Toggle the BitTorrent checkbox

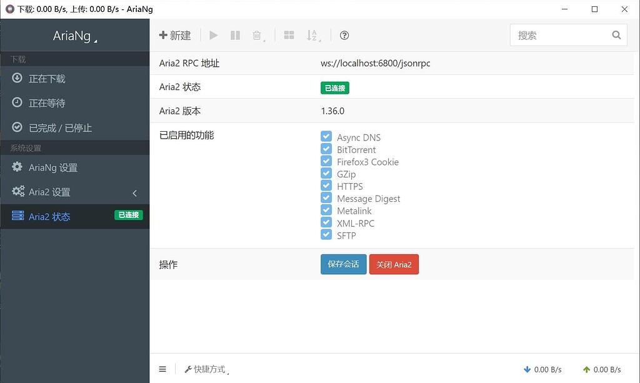tap(326, 149)
